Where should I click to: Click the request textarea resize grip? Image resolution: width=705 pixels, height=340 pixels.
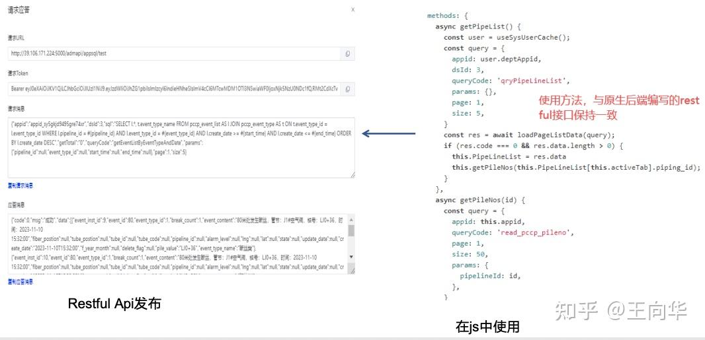click(x=352, y=174)
